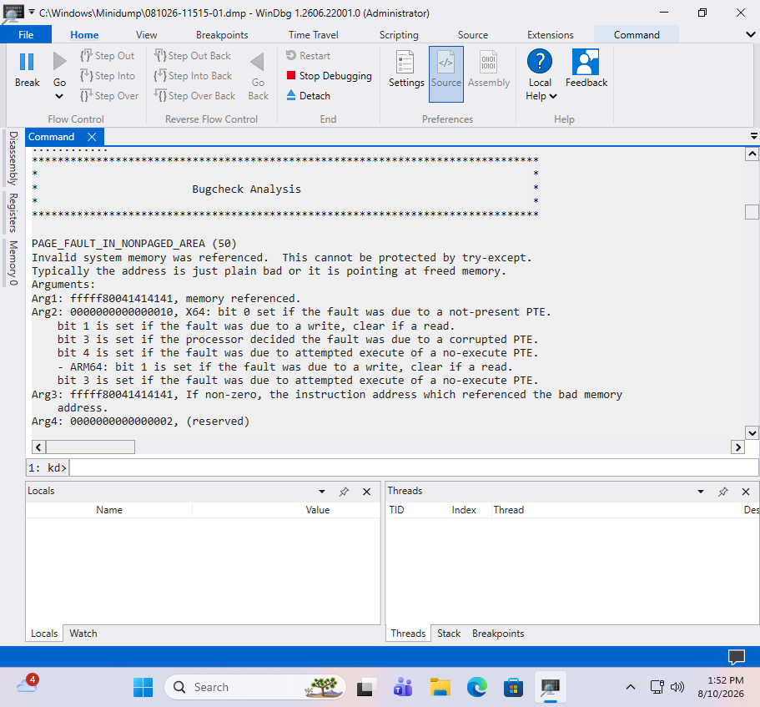The image size is (760, 707).
Task: Toggle Source mode preference
Action: pyautogui.click(x=446, y=73)
